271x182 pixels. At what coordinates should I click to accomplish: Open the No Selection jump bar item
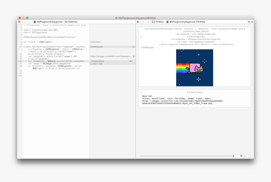point(71,22)
